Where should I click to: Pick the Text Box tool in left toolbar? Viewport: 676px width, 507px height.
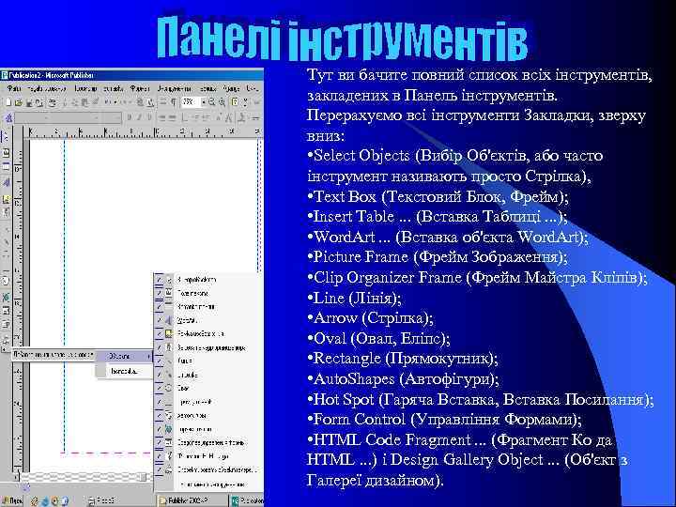click(x=6, y=152)
